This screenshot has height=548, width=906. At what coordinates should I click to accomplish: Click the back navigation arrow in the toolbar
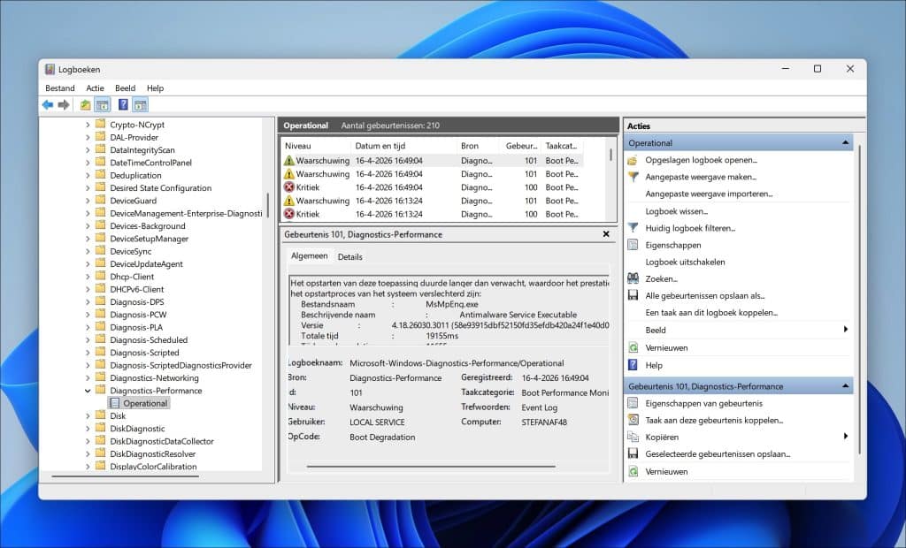click(47, 104)
